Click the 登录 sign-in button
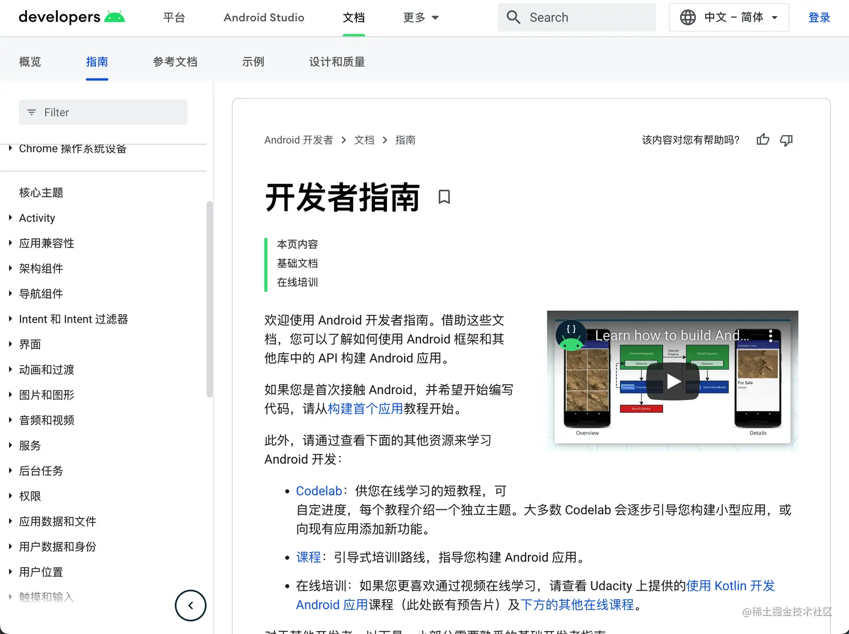Image resolution: width=849 pixels, height=634 pixels. [819, 17]
